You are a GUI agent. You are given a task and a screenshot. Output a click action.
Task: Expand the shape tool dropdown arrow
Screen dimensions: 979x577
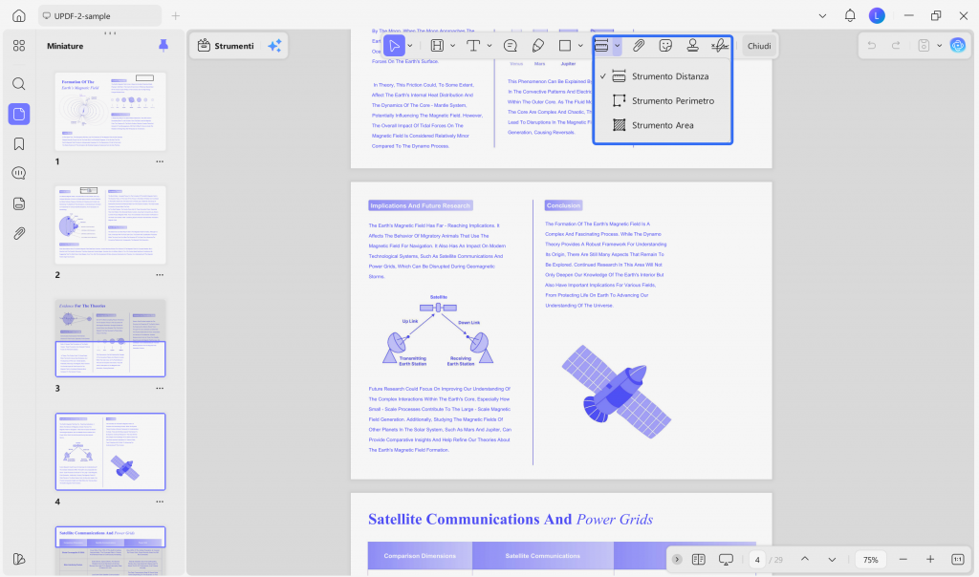(580, 46)
